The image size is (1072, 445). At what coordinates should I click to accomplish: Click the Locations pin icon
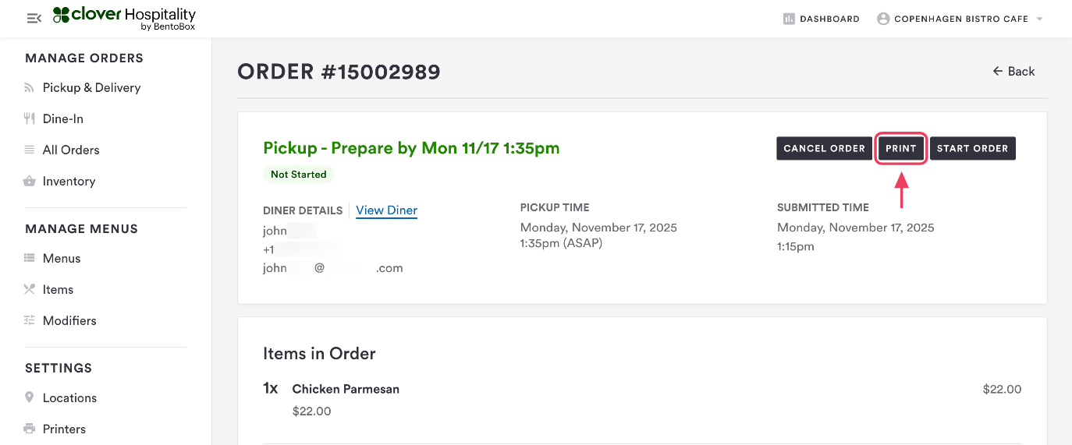30,397
